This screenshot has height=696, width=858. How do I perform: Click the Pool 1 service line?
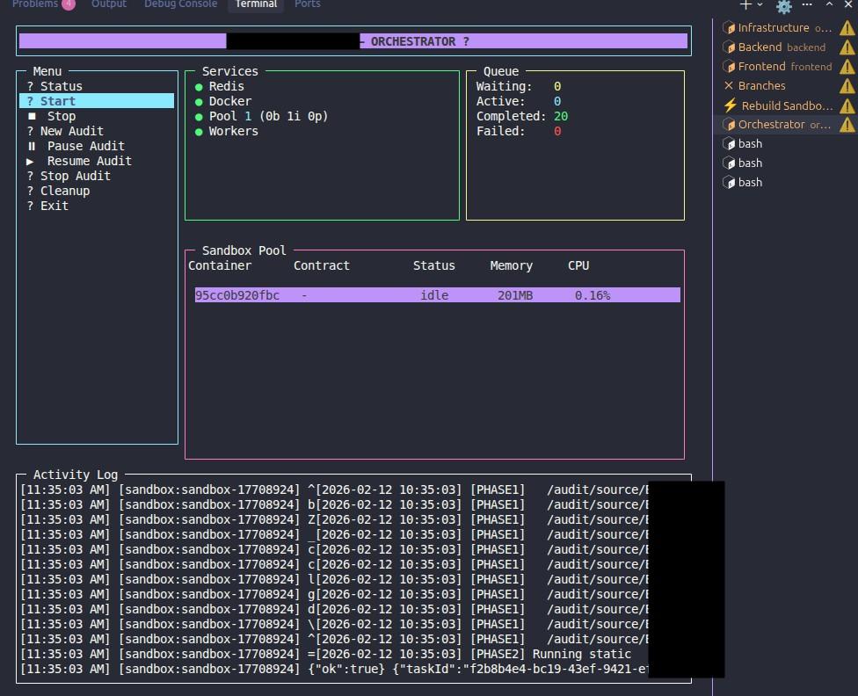click(x=261, y=116)
